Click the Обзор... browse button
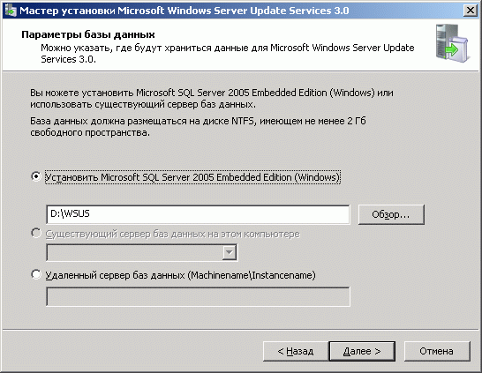482x373 pixels. click(x=391, y=214)
